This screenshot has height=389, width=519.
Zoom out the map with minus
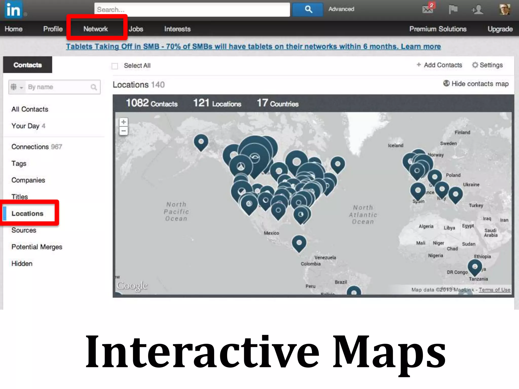pos(123,131)
